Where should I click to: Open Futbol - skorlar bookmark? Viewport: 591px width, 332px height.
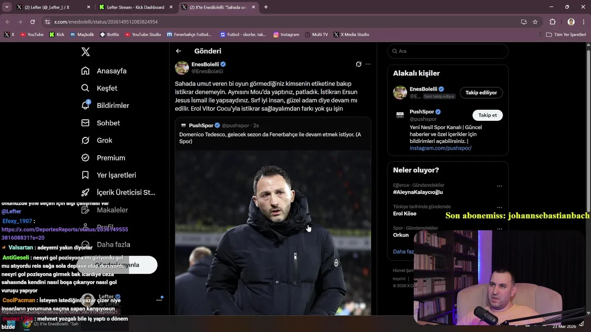(x=243, y=35)
